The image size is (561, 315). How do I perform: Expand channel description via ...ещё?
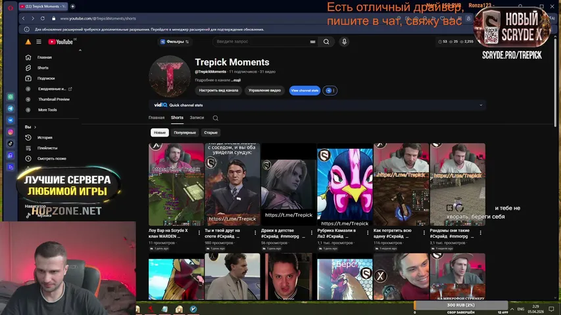click(237, 80)
